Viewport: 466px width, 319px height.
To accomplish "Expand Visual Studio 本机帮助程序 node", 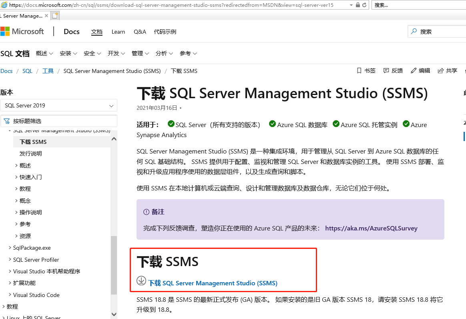I will tap(10, 271).
